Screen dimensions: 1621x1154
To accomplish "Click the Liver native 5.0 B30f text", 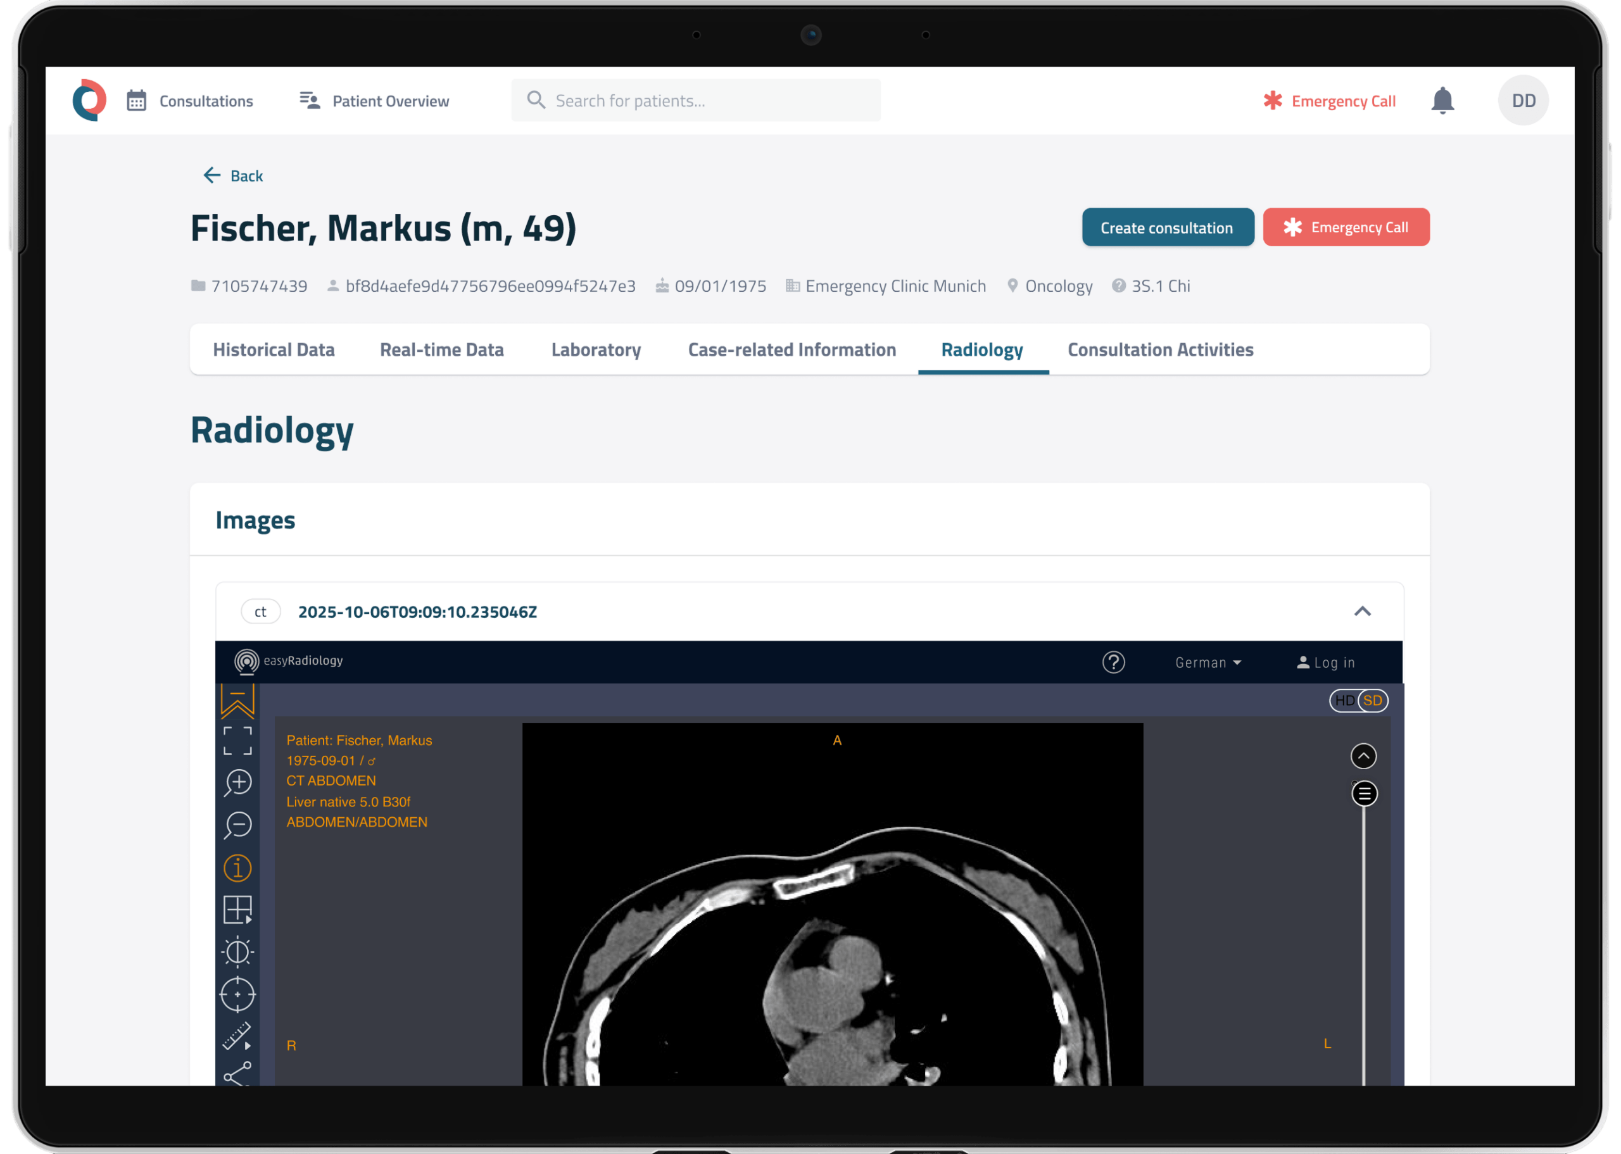I will click(348, 801).
